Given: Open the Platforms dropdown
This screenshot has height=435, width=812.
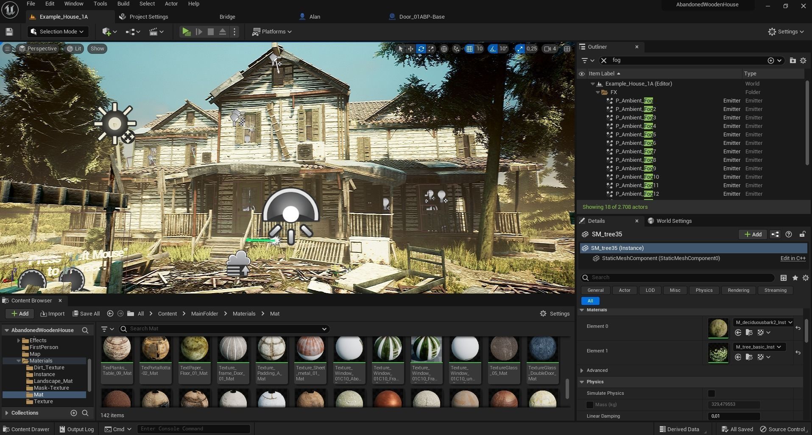Looking at the screenshot, I should point(272,32).
